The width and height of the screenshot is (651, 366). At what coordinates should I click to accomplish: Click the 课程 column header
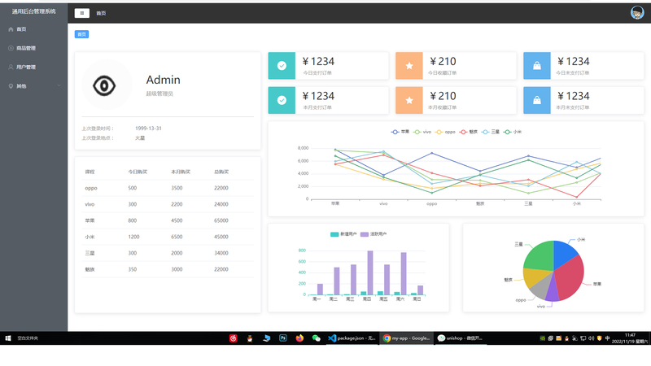(90, 172)
